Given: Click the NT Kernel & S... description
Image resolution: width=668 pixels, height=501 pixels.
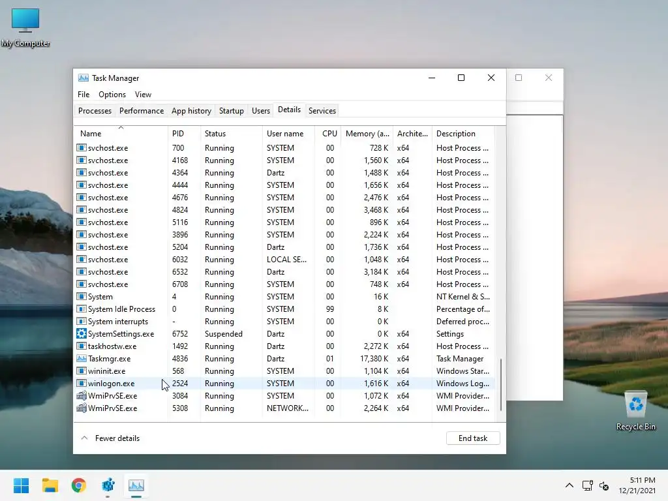Looking at the screenshot, I should [x=463, y=297].
